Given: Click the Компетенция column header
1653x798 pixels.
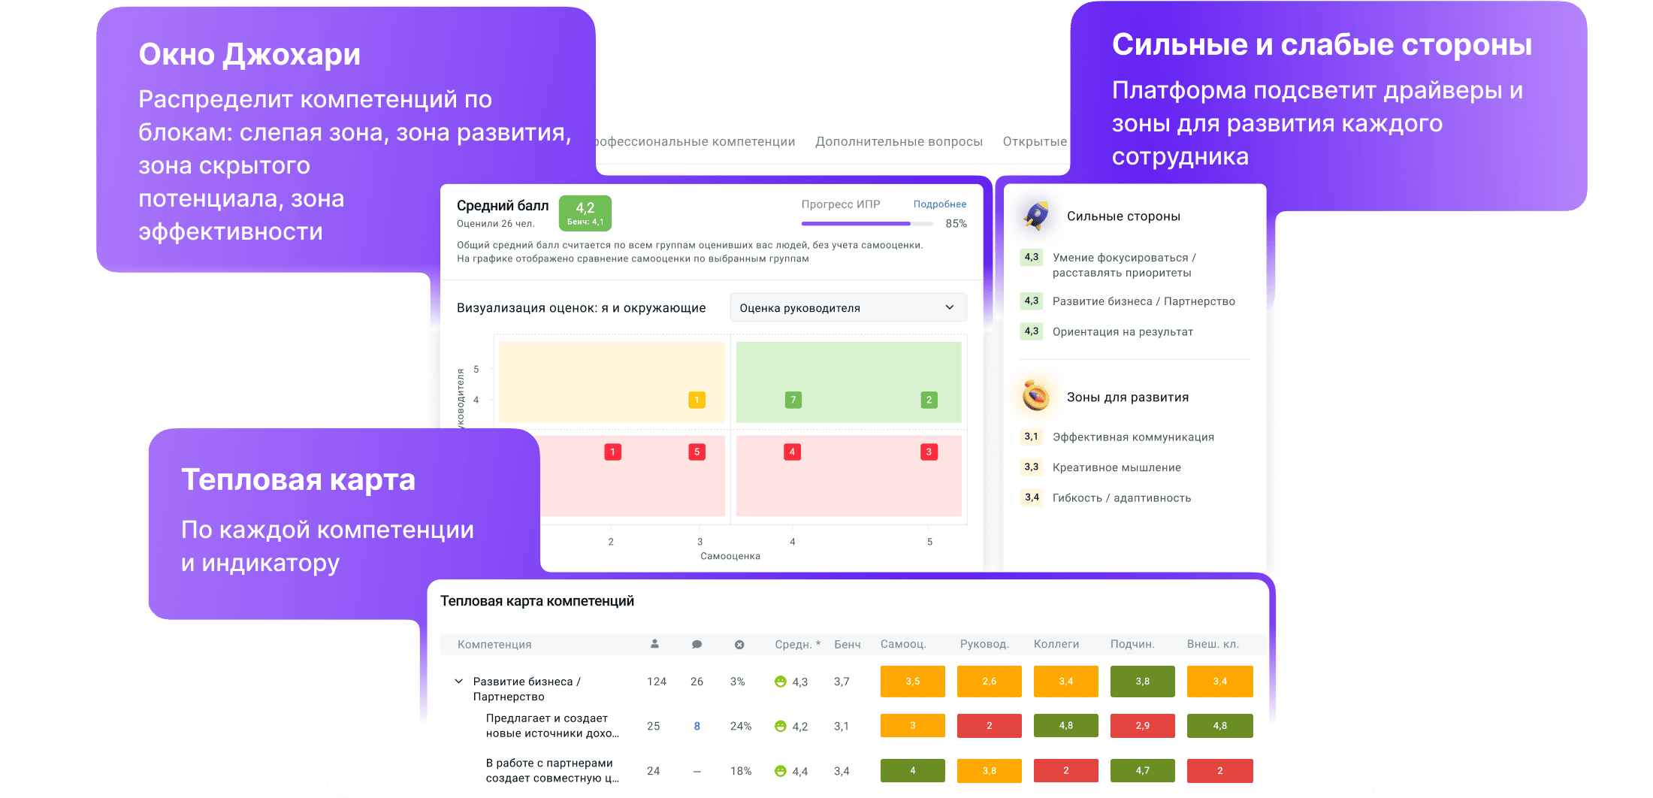Looking at the screenshot, I should pos(494,645).
